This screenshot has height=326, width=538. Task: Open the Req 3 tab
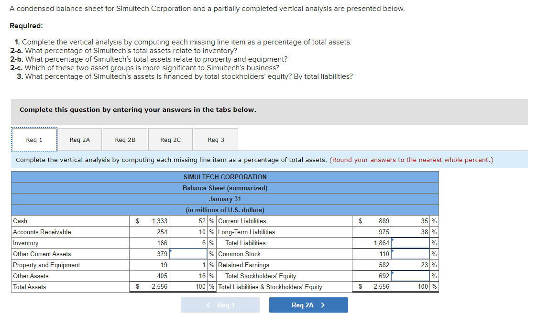click(216, 139)
